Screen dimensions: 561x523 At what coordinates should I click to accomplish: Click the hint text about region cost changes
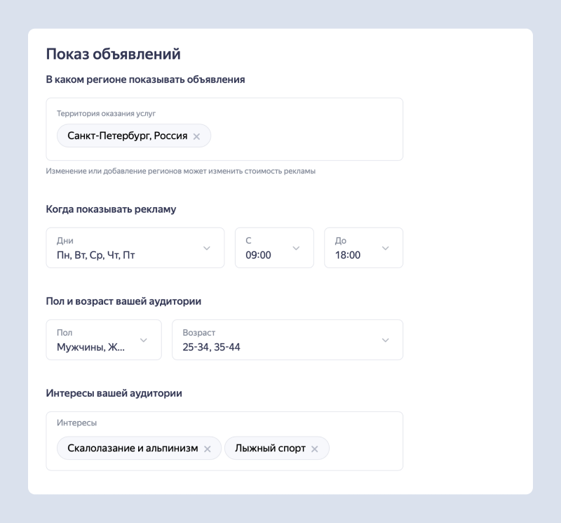180,171
